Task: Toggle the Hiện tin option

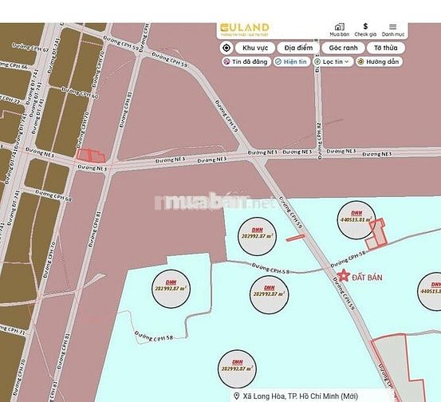Action: click(x=292, y=61)
